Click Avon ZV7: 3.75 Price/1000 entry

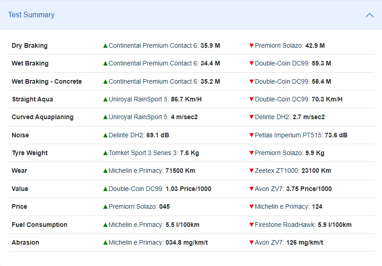coord(293,189)
